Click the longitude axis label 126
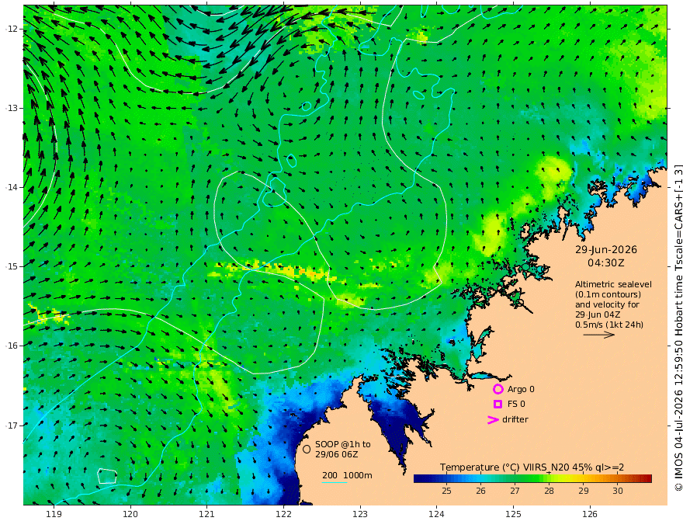683x528 pixels. [590, 514]
